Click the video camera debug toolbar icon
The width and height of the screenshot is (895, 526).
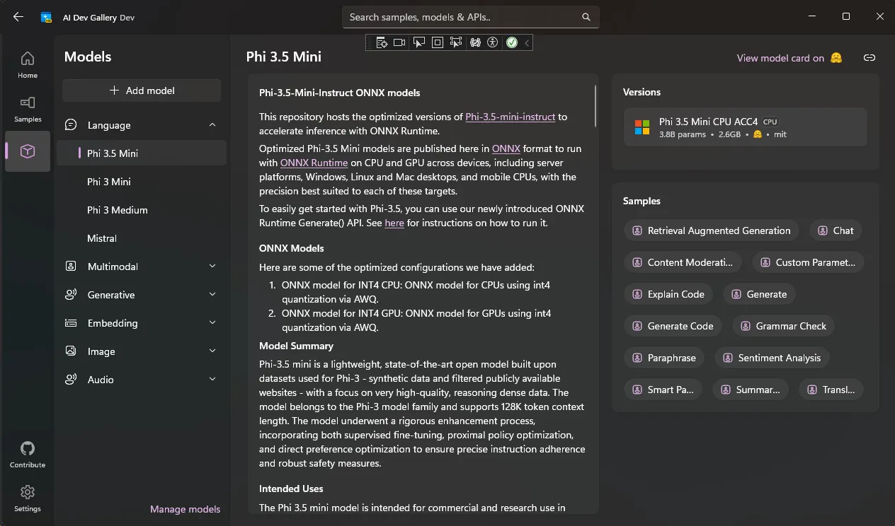pyautogui.click(x=399, y=42)
